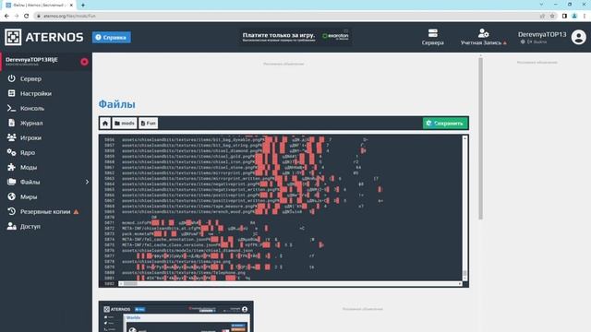Viewport: 591px width, 332px height.
Task: Click the Fun file breadcrumb
Action: [148, 123]
